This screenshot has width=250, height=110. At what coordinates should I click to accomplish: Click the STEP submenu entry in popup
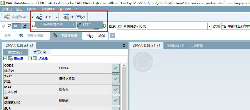click(x=89, y=25)
